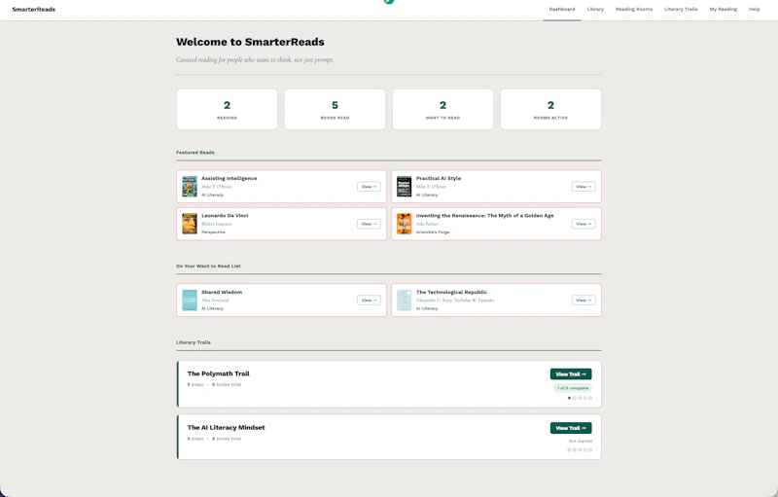Click View Trail for The Polymath Trail
The width and height of the screenshot is (778, 497).
pyautogui.click(x=571, y=374)
